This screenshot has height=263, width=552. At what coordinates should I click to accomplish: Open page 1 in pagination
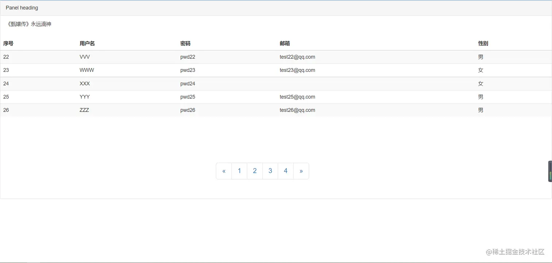[239, 171]
